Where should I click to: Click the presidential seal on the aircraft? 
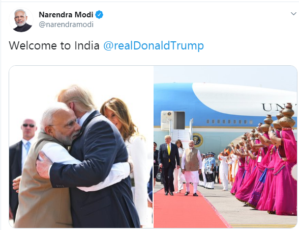tap(197, 140)
